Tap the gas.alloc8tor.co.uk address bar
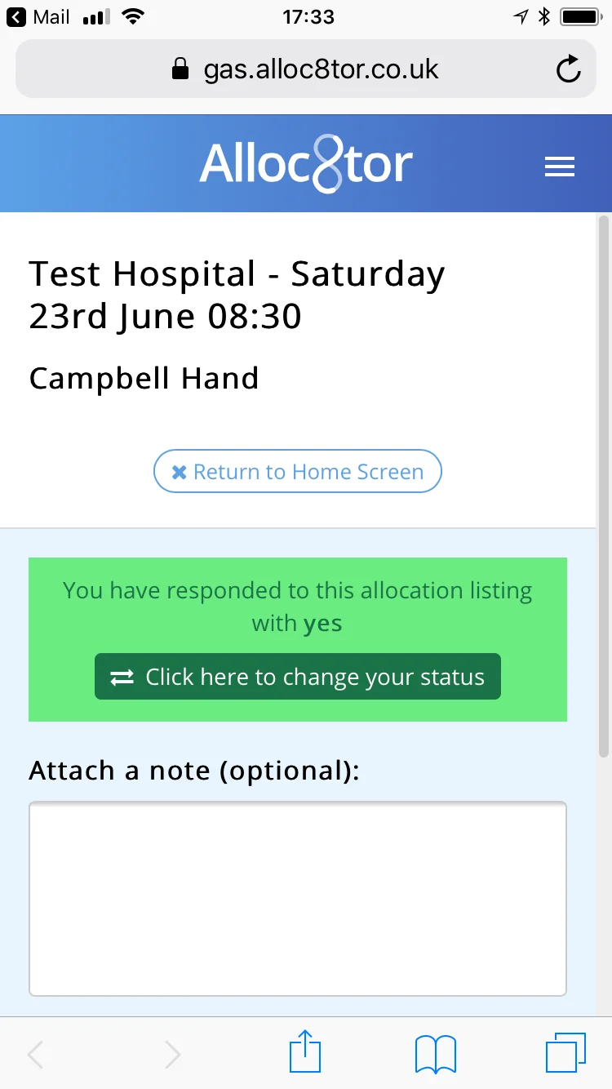This screenshot has height=1089, width=612. point(306,69)
